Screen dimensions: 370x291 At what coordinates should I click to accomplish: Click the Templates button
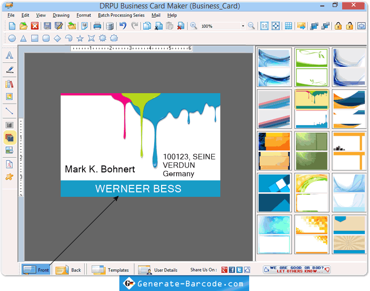(x=110, y=270)
